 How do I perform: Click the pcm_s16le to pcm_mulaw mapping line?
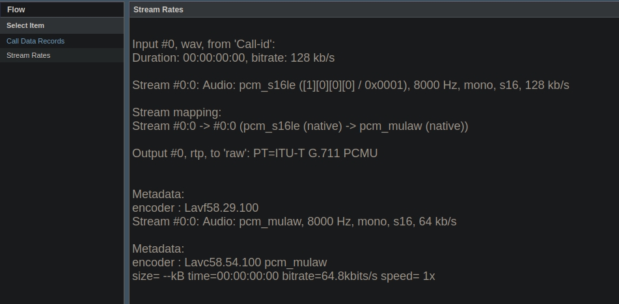[300, 126]
